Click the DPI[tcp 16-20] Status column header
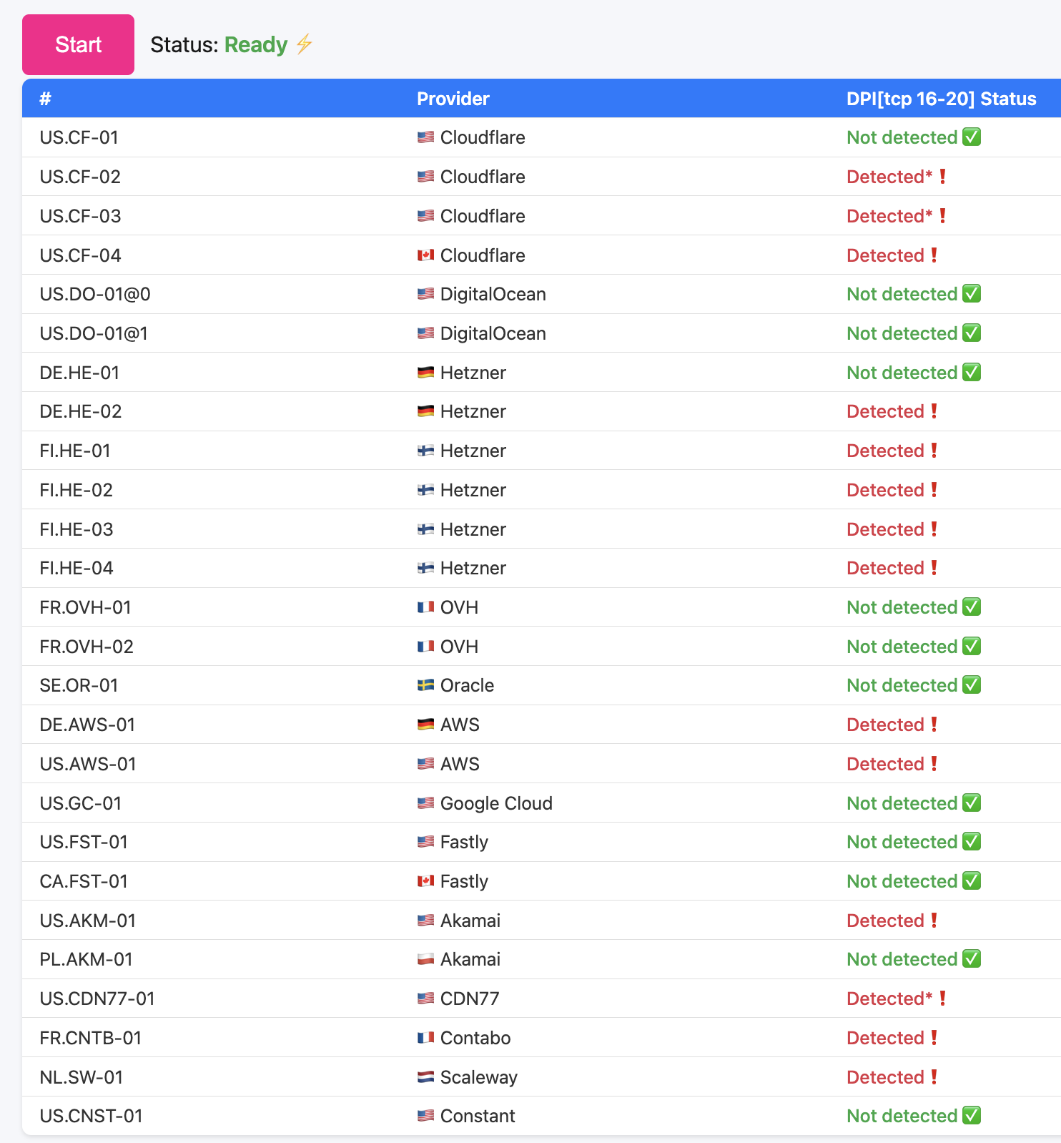The width and height of the screenshot is (1061, 1143). [x=941, y=99]
